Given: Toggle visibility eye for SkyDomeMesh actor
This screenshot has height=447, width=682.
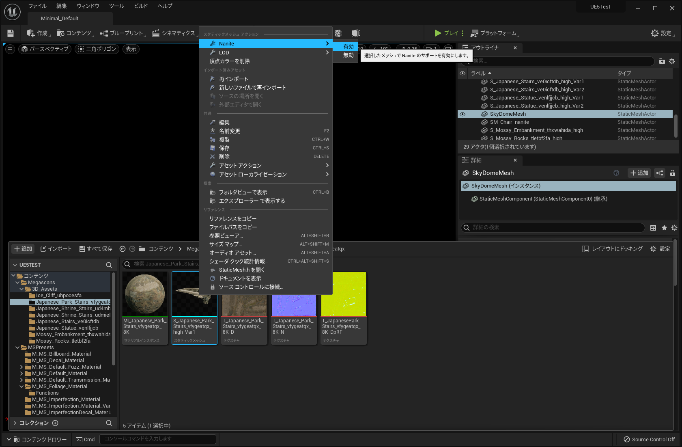Looking at the screenshot, I should (463, 114).
